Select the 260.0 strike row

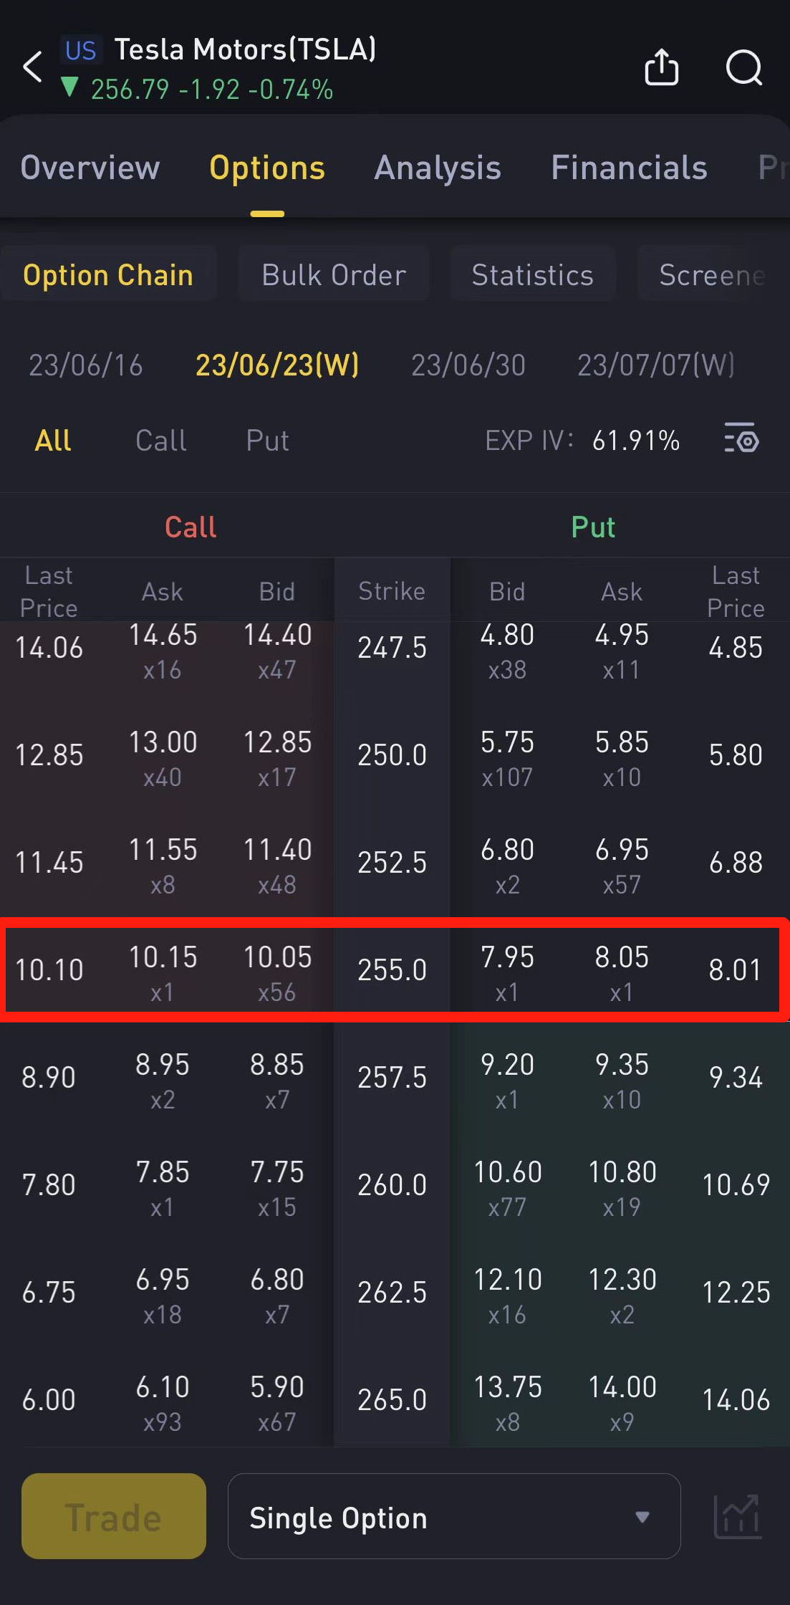(392, 1185)
